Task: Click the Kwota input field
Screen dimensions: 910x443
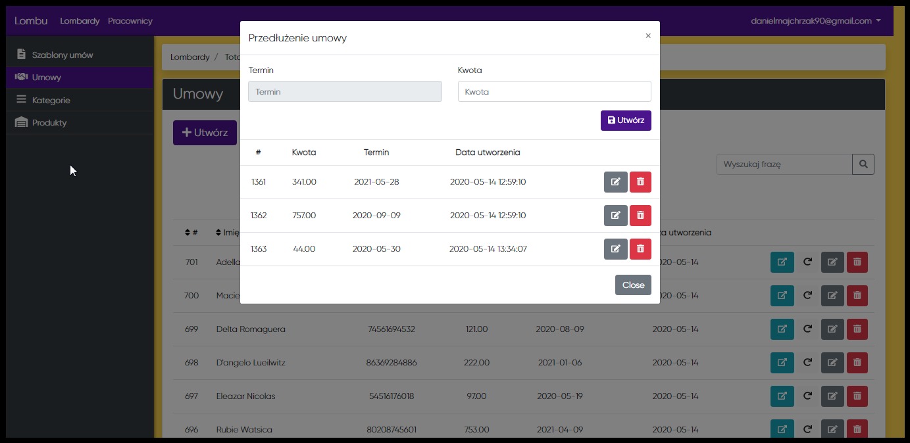Action: pos(555,91)
